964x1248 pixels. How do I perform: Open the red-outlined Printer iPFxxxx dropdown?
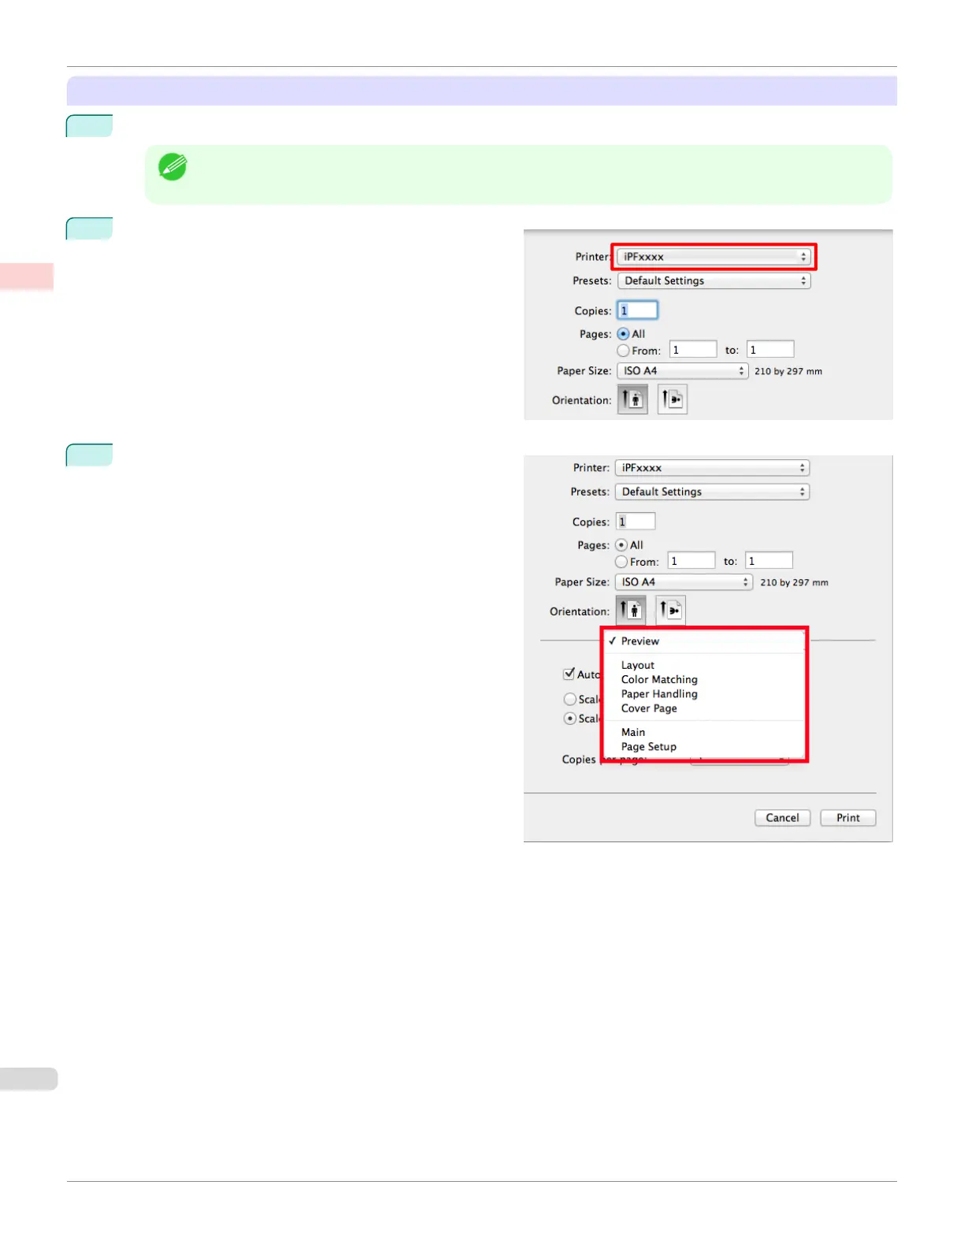point(714,257)
